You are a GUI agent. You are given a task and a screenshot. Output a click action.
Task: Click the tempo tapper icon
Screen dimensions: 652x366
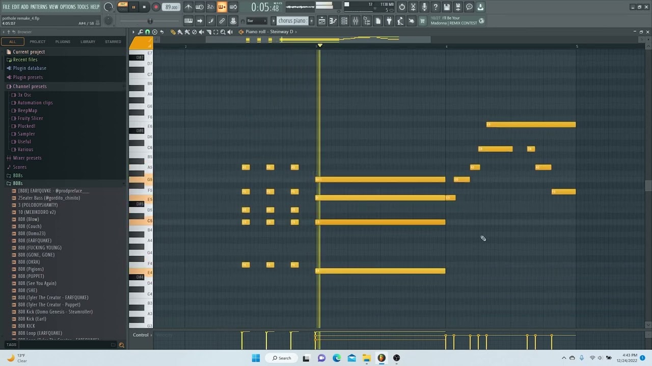(x=400, y=21)
